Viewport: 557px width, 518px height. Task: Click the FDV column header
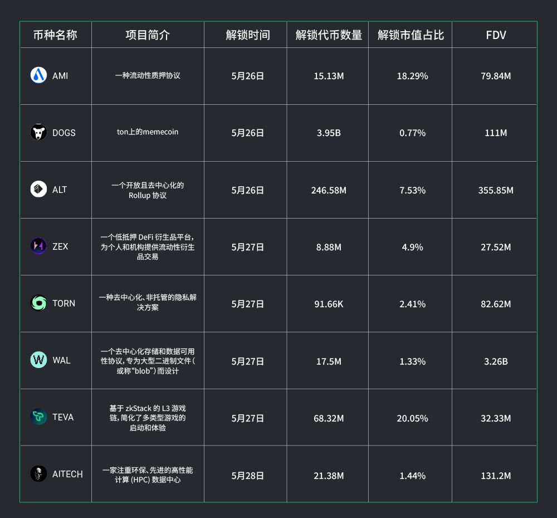click(496, 35)
